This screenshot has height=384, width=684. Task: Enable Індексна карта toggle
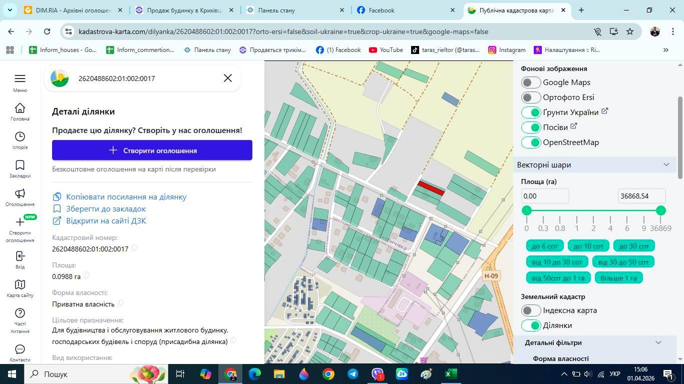[x=531, y=310]
